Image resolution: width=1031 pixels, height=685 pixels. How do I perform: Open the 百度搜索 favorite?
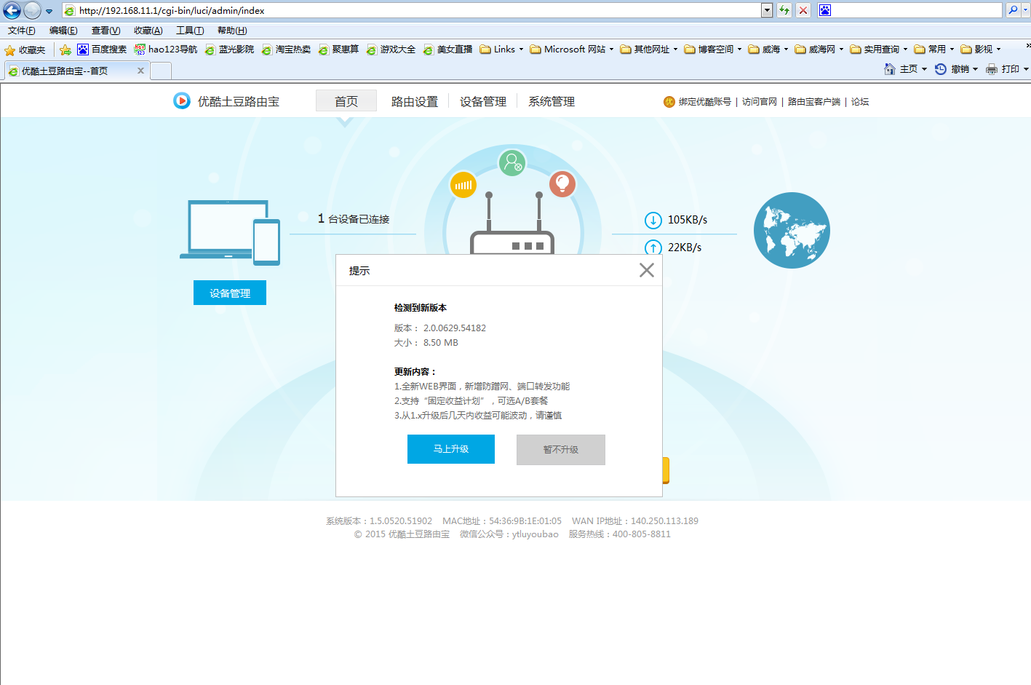point(102,50)
